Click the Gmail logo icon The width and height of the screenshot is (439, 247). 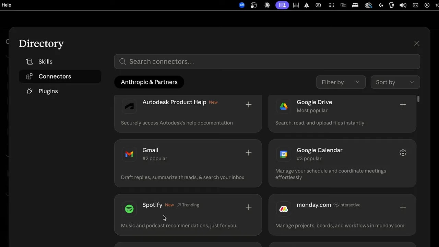pyautogui.click(x=129, y=154)
